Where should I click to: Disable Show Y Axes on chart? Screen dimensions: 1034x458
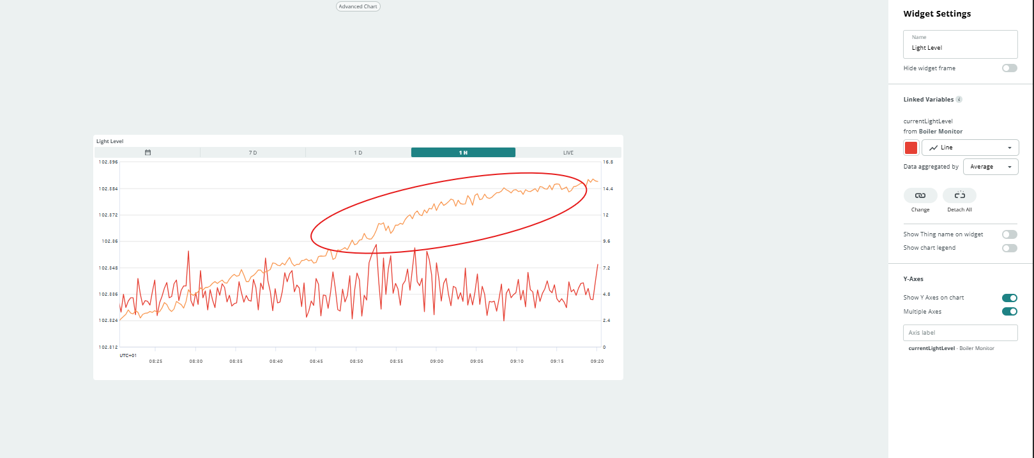click(1009, 298)
